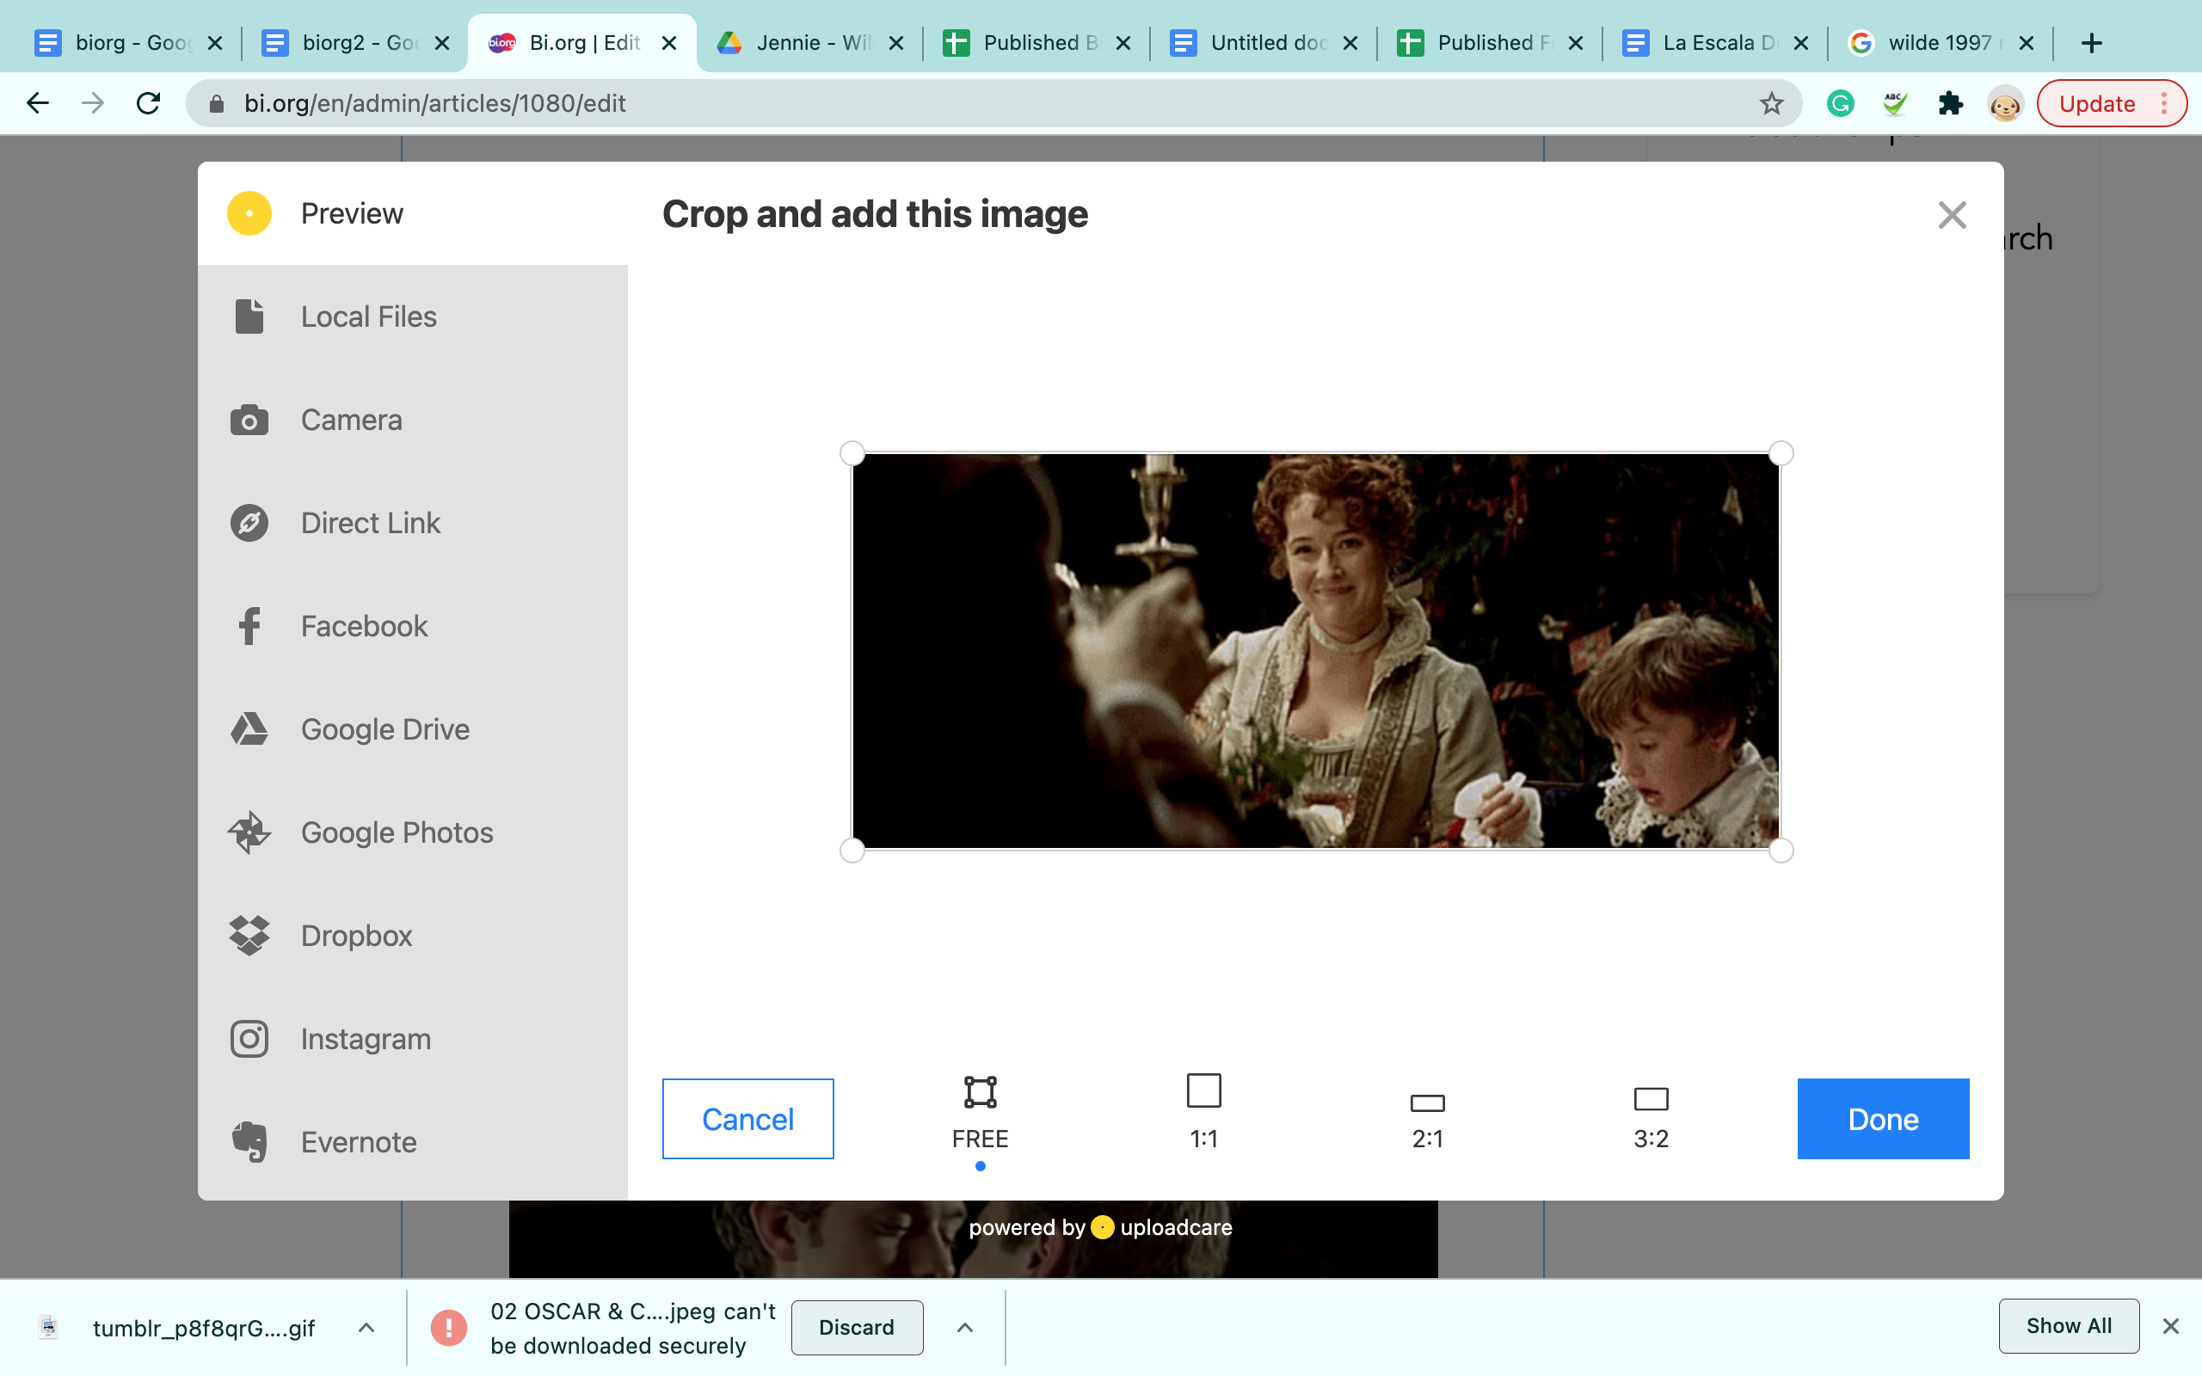The width and height of the screenshot is (2202, 1376).
Task: Click the blue Done button
Action: (1883, 1119)
